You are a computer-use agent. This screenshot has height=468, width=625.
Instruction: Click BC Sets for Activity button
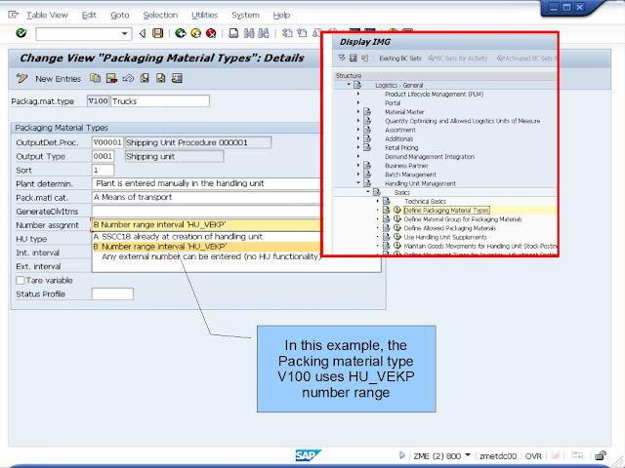(458, 58)
